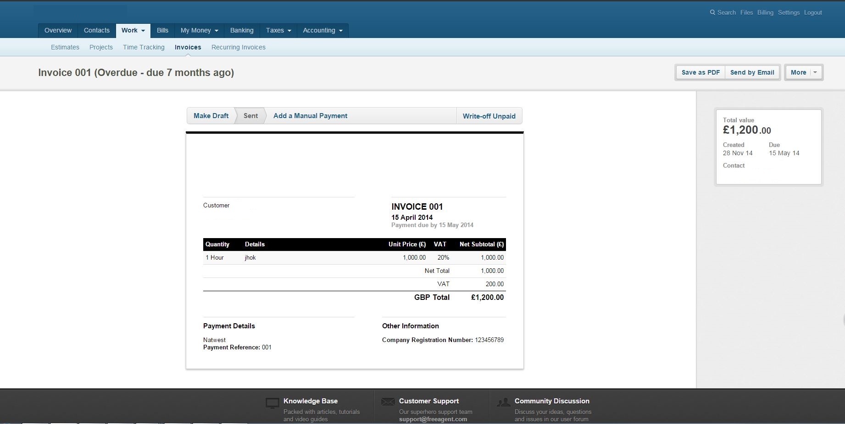845x424 pixels.
Task: Open the Time Tracking sub-tab
Action: coord(144,47)
